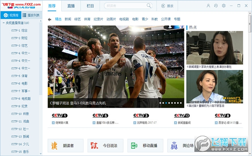Choose the 电视剧 category
The height and width of the screenshot is (156, 252).
[124, 19]
